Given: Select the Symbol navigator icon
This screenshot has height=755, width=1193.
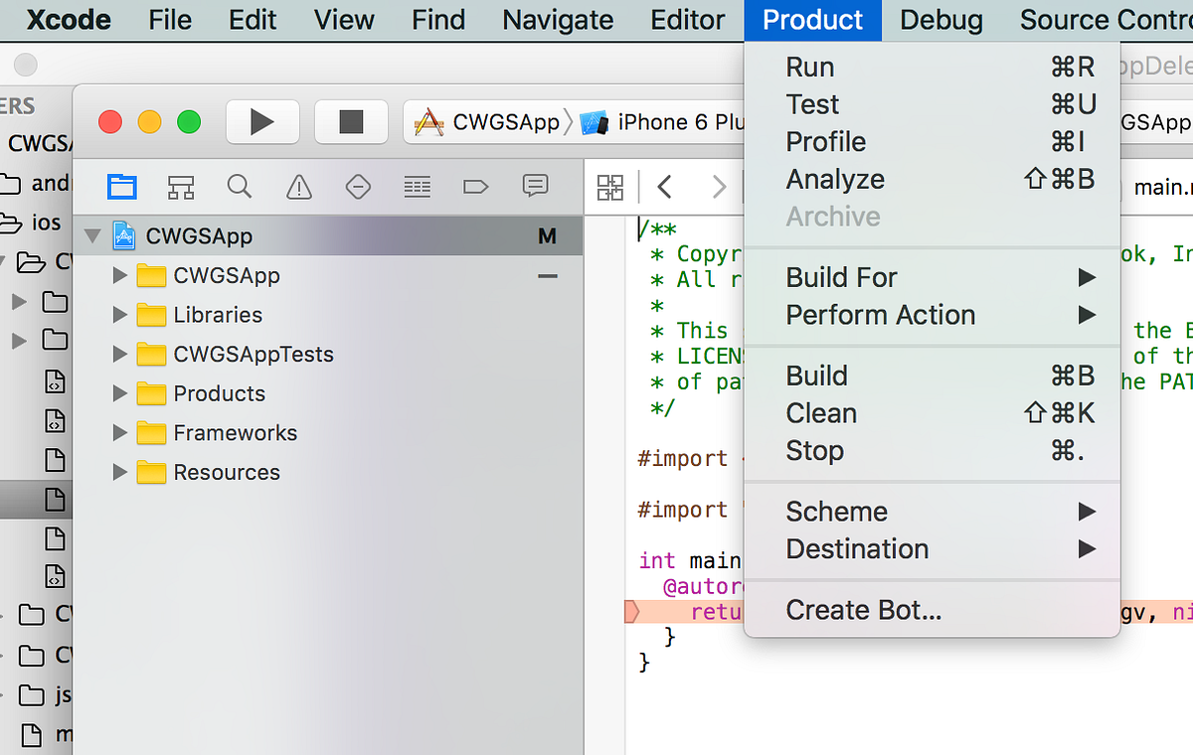Looking at the screenshot, I should 180,186.
